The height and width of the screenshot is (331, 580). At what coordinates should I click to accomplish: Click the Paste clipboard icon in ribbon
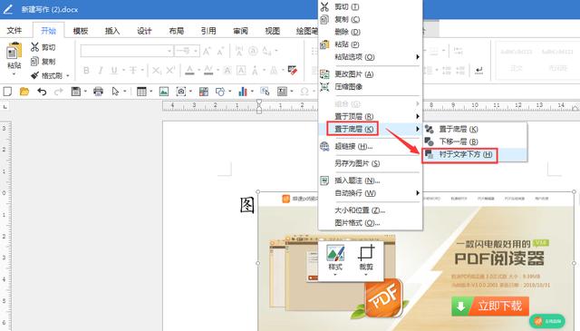click(x=14, y=52)
